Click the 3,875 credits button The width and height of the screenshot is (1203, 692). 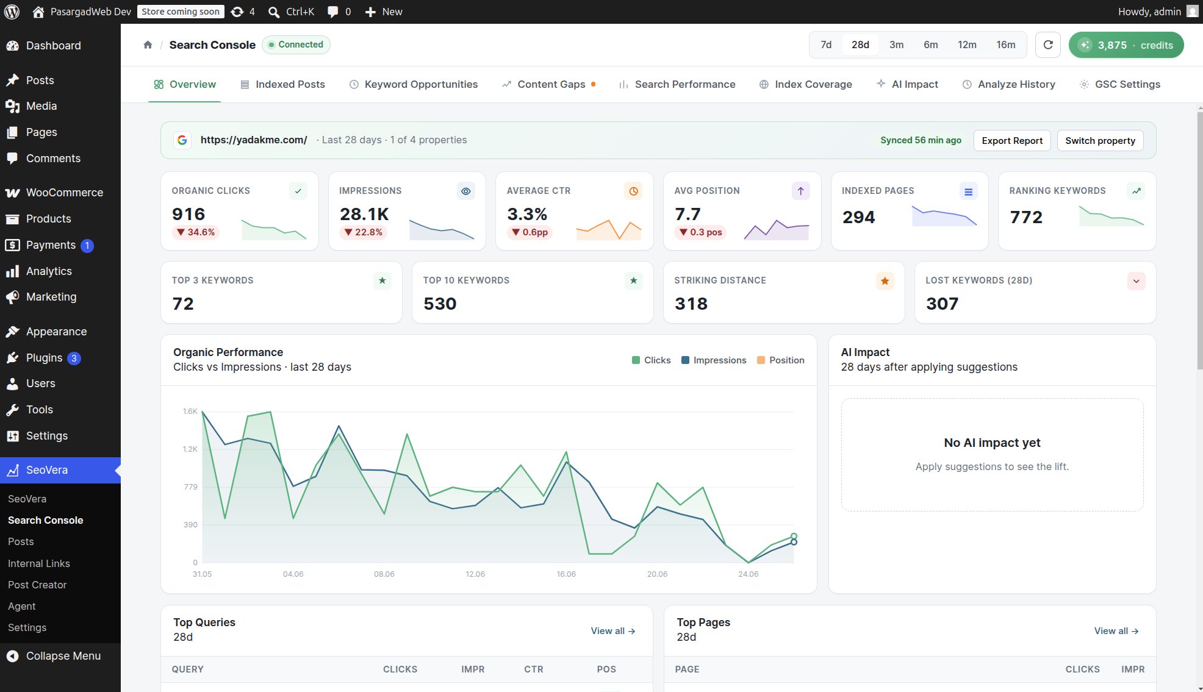(1126, 45)
